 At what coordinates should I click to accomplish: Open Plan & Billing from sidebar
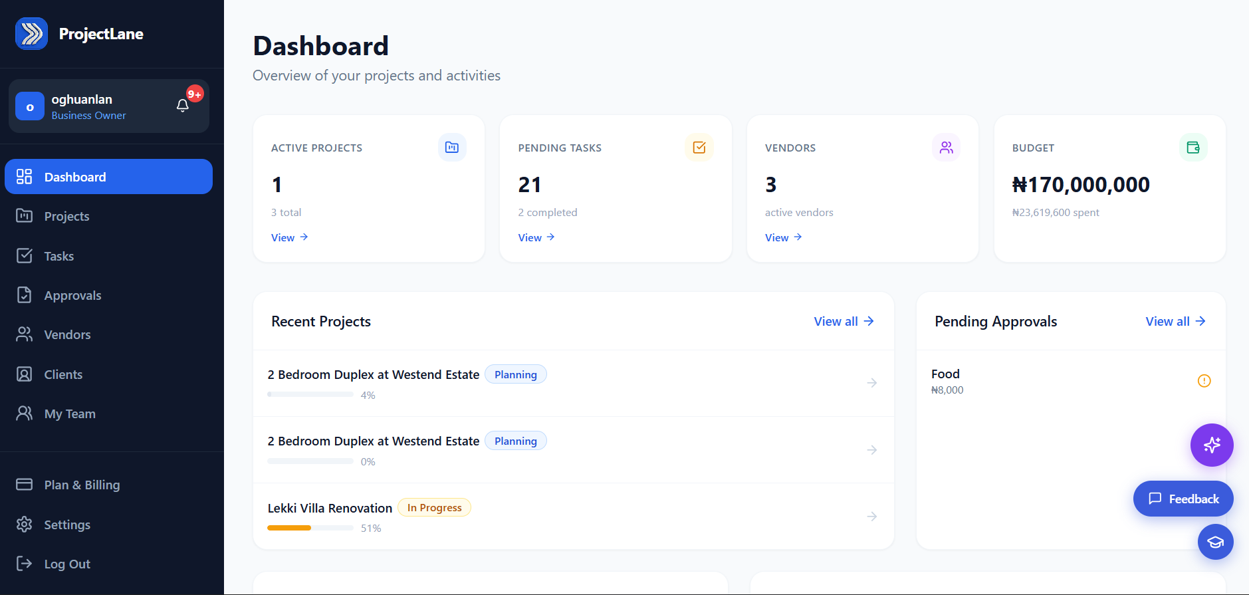(108, 485)
